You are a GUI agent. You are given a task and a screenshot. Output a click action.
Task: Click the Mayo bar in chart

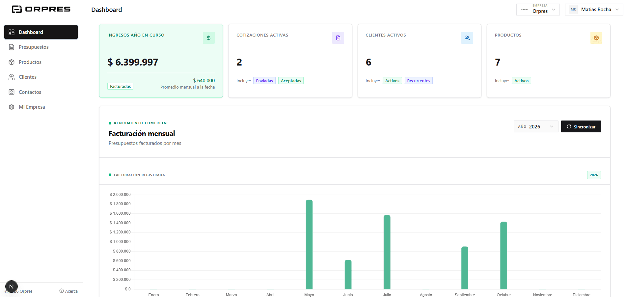pyautogui.click(x=309, y=245)
